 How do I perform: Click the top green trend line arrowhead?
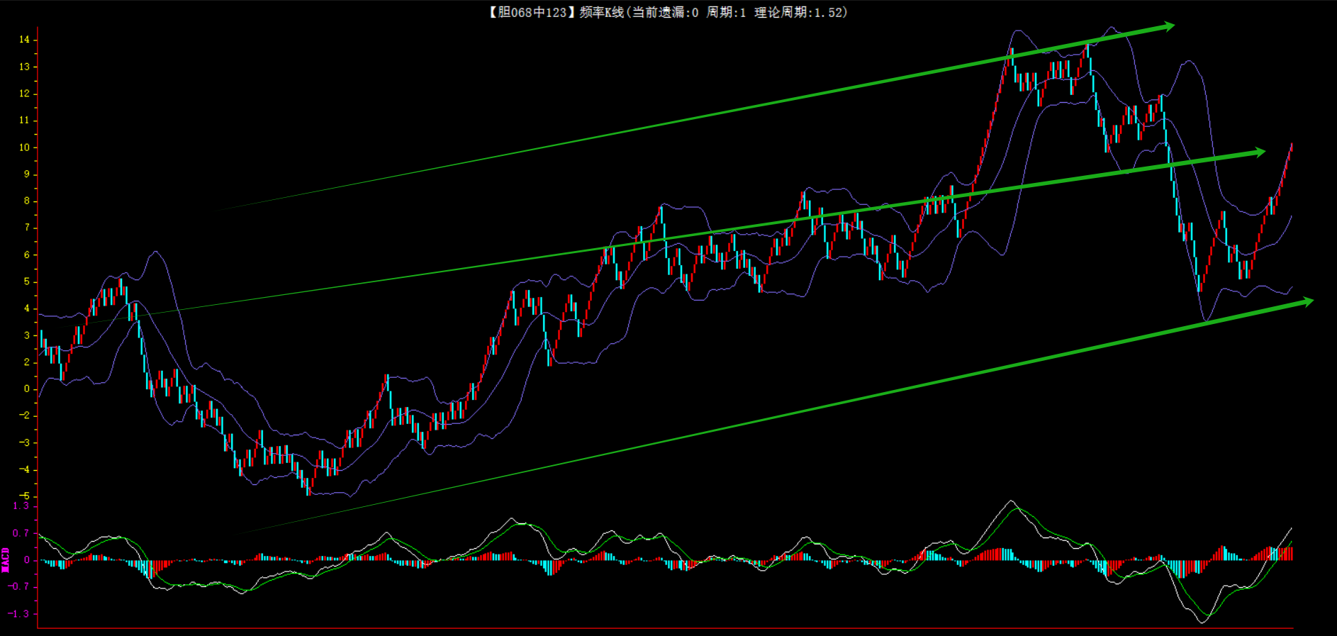point(1168,27)
